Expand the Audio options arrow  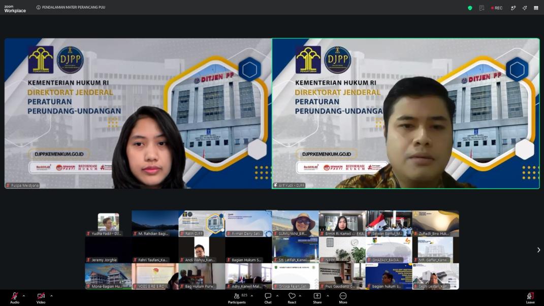[x=23, y=296]
